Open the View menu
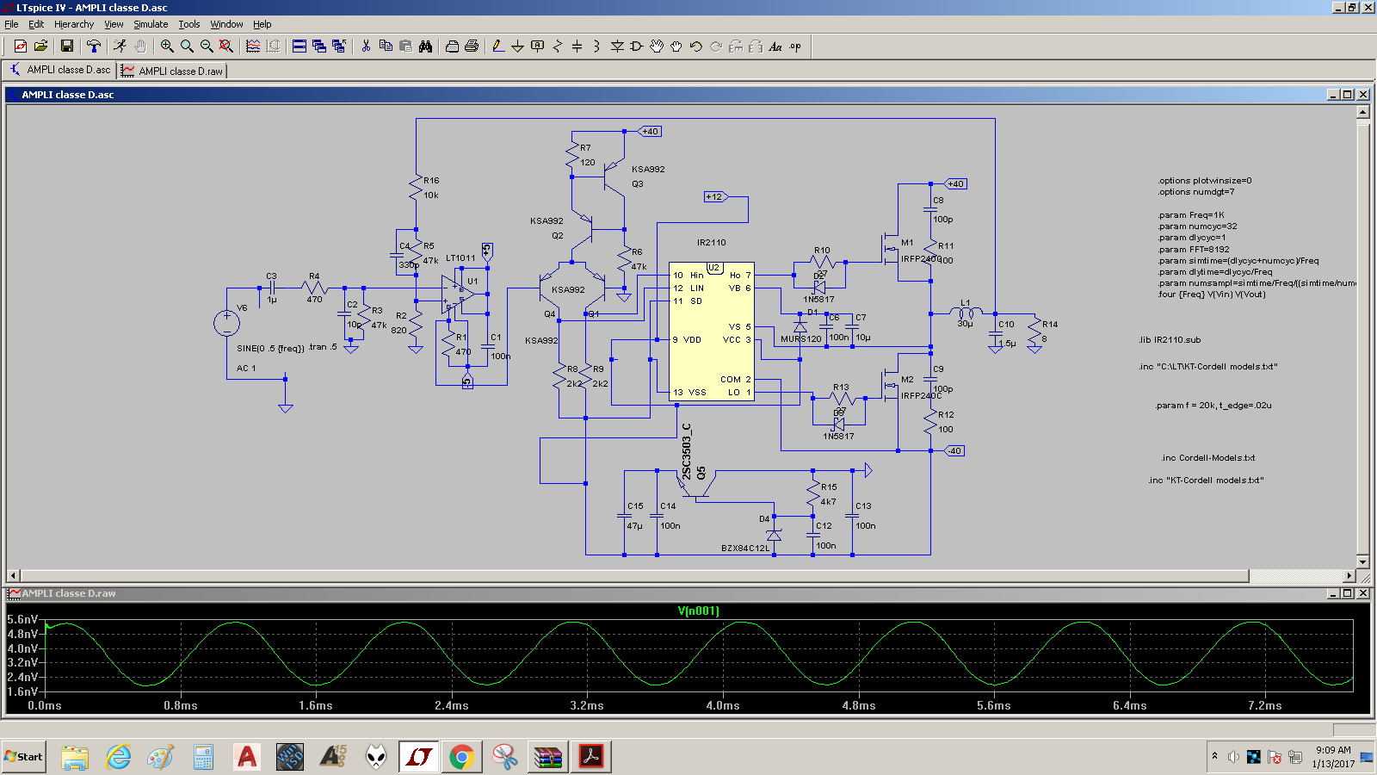This screenshot has height=775, width=1377. (x=114, y=24)
